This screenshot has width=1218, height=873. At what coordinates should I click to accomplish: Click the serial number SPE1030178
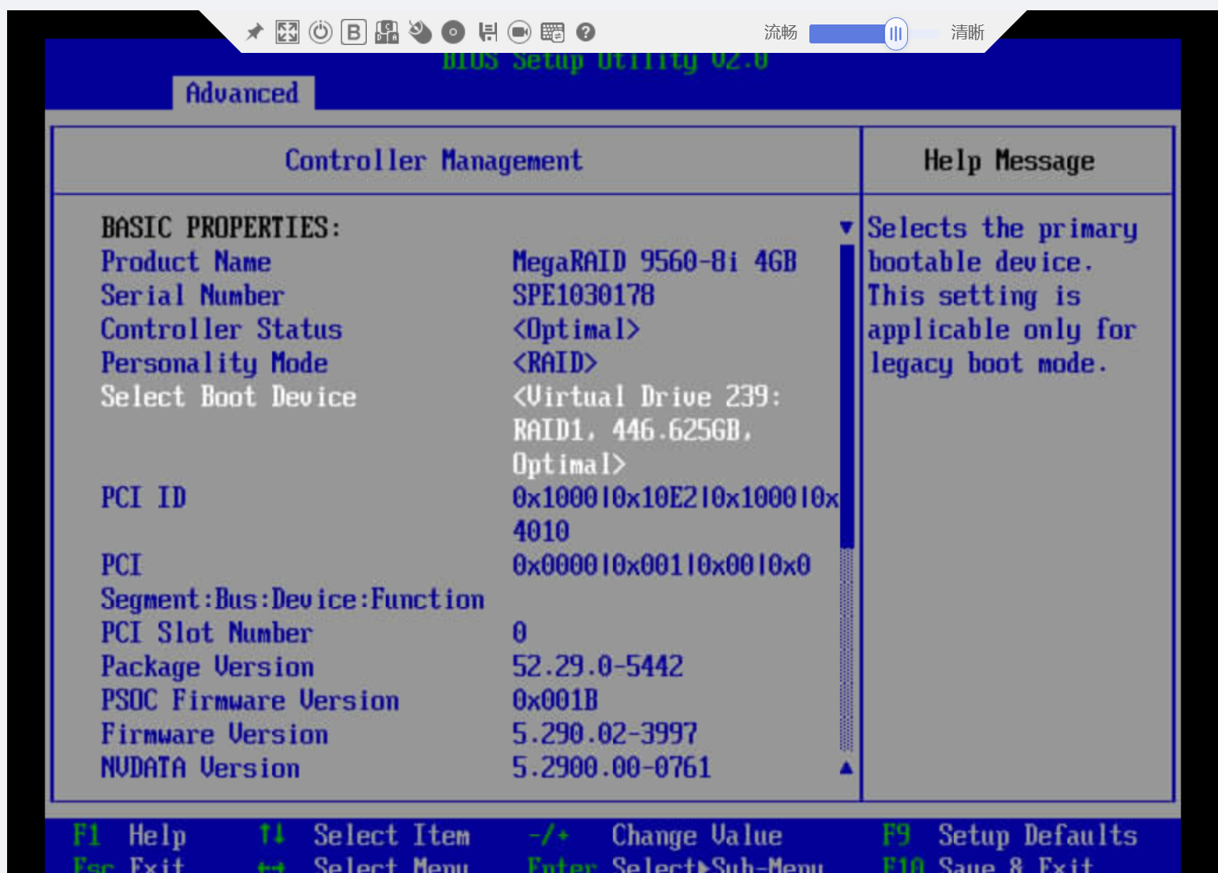pos(584,295)
